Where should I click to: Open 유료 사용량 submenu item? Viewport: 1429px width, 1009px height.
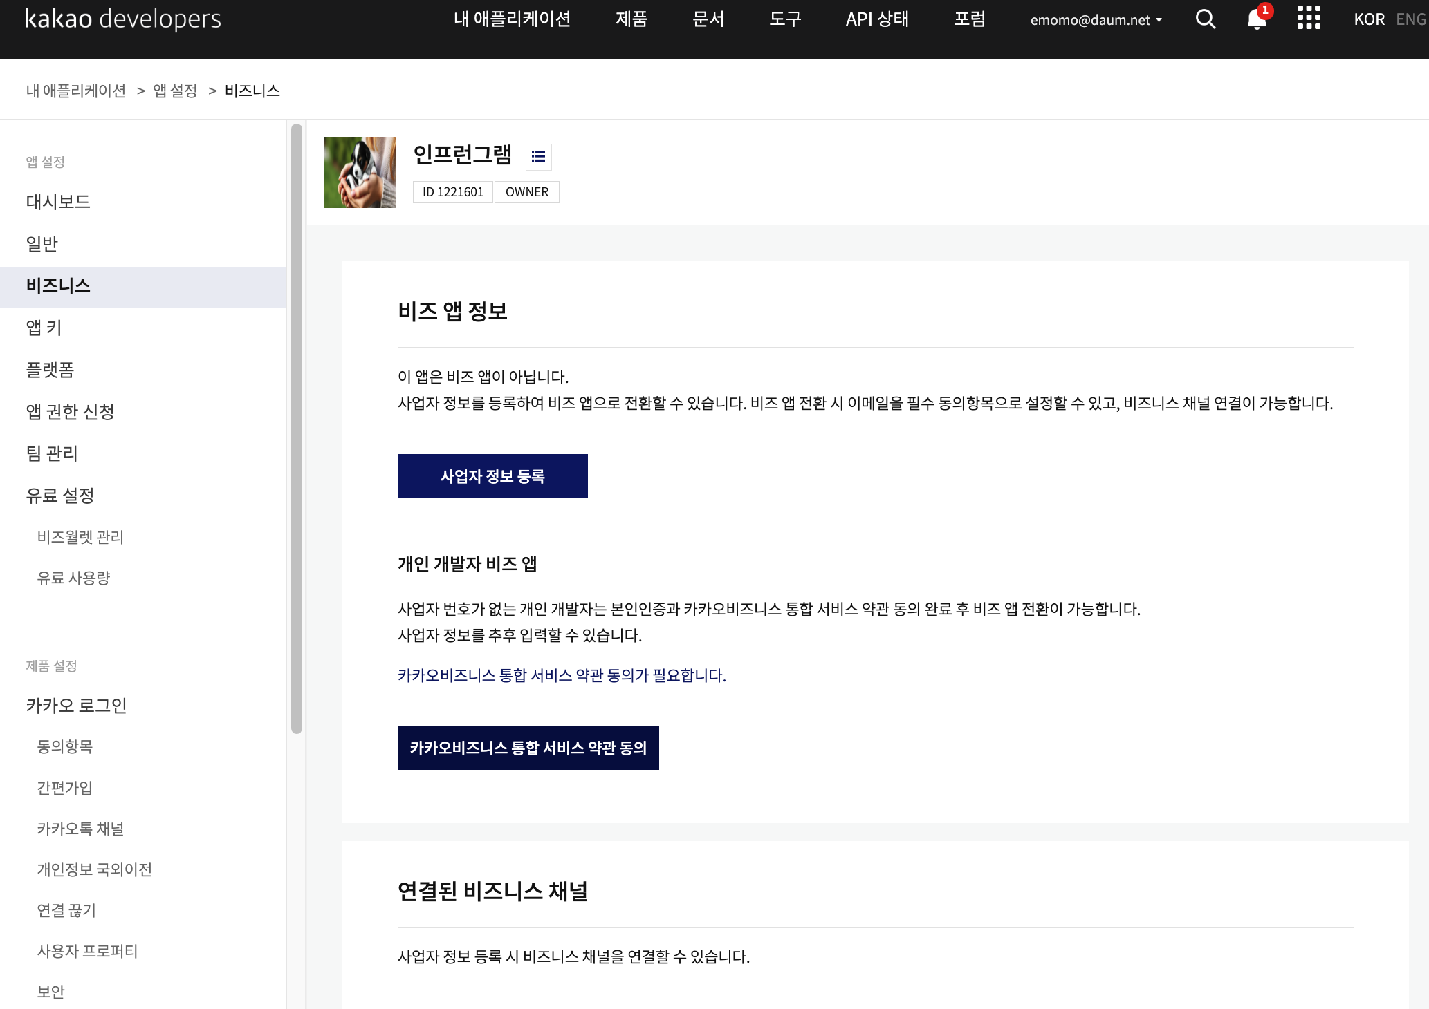(x=73, y=578)
